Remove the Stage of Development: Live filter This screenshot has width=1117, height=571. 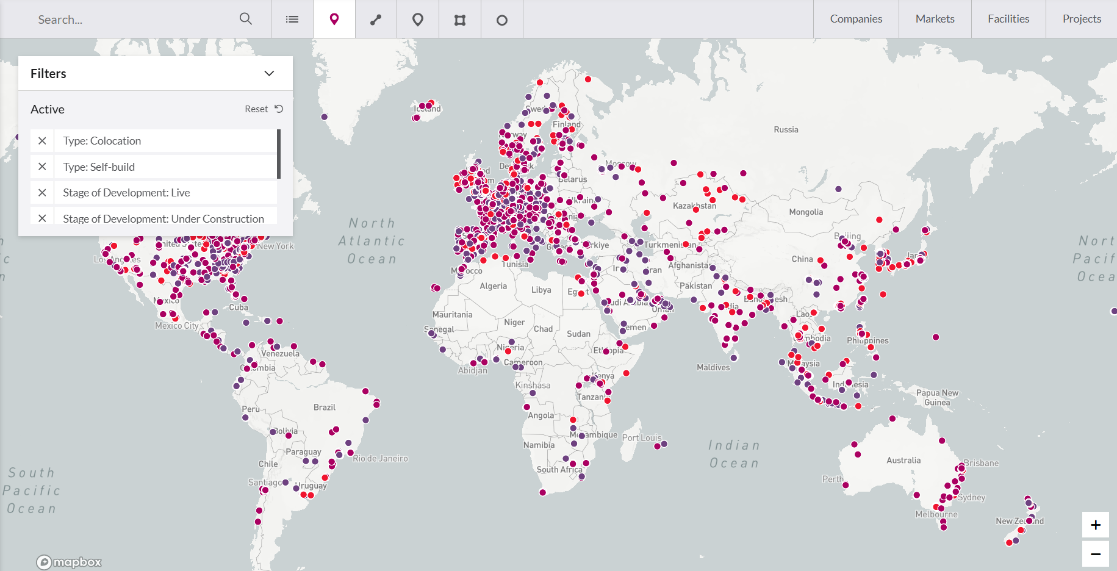tap(42, 193)
